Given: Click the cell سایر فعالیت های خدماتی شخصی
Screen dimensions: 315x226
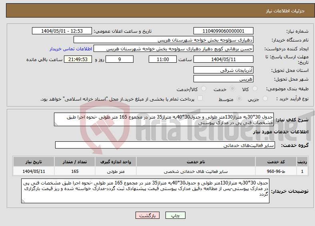Looking at the screenshot, I should tap(195, 171).
